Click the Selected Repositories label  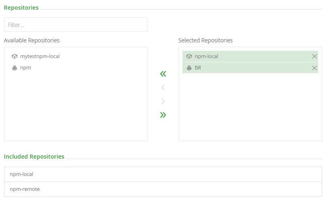(x=205, y=40)
